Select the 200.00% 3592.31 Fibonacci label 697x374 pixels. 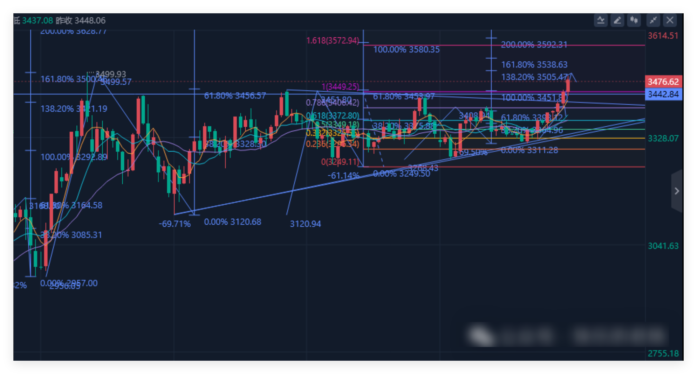(x=534, y=45)
